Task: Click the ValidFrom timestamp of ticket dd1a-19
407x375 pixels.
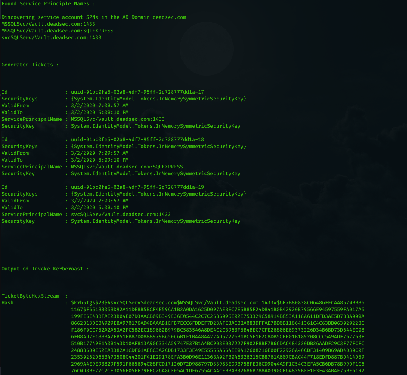Action: (100, 201)
